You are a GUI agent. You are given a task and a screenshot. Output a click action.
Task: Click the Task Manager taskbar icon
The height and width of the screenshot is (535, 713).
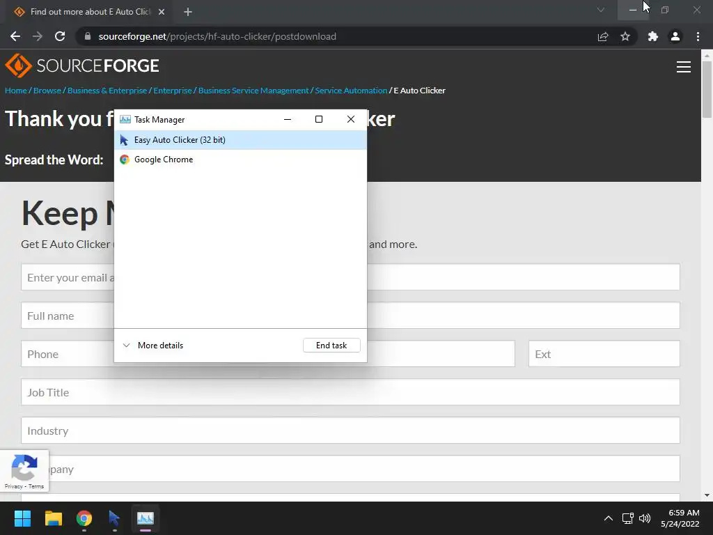(x=146, y=518)
